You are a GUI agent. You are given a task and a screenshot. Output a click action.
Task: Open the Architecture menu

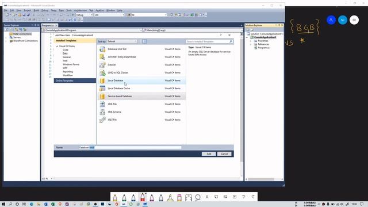pos(80,10)
